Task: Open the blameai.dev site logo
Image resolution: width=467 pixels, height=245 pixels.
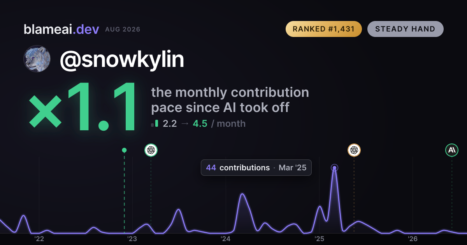Action: pyautogui.click(x=61, y=29)
